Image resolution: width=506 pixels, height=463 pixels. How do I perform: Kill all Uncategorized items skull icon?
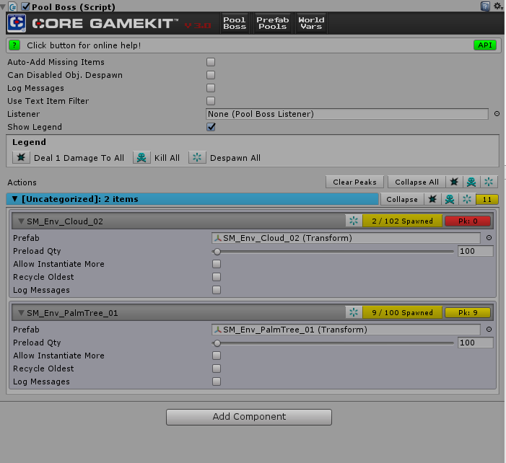[450, 199]
